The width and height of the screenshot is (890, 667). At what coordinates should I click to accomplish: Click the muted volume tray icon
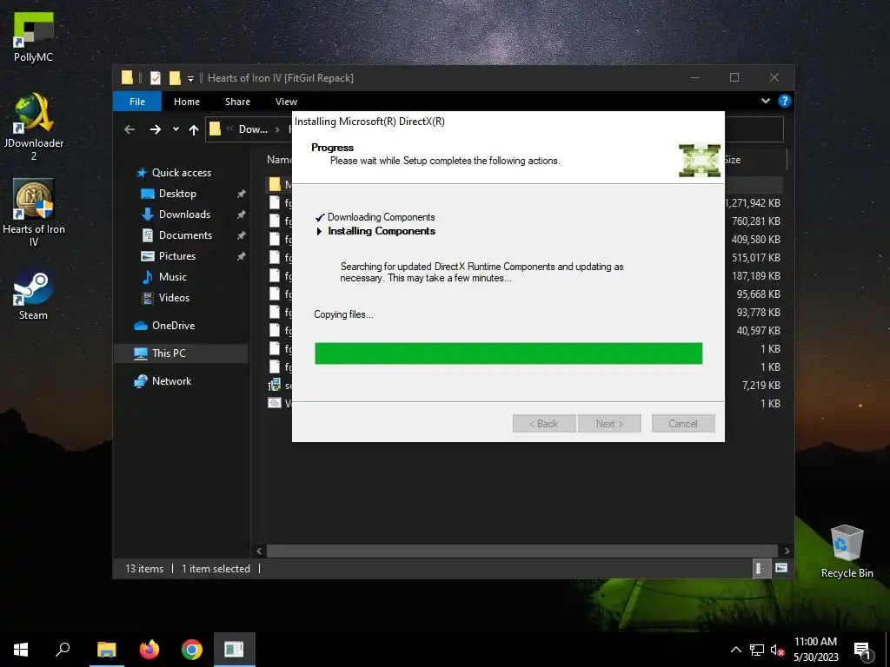tap(777, 650)
